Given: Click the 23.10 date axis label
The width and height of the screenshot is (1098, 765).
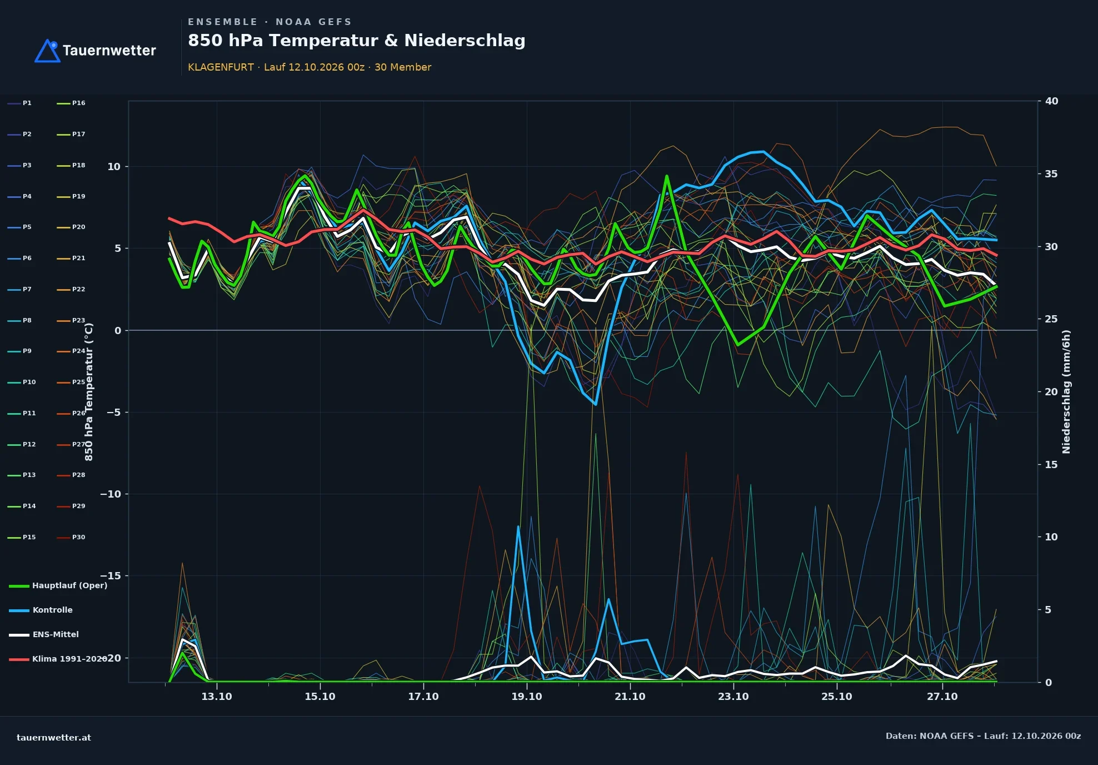Looking at the screenshot, I should 733,697.
